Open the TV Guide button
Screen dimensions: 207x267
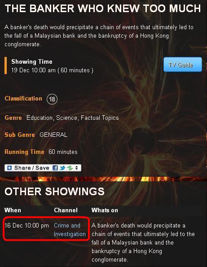183,65
